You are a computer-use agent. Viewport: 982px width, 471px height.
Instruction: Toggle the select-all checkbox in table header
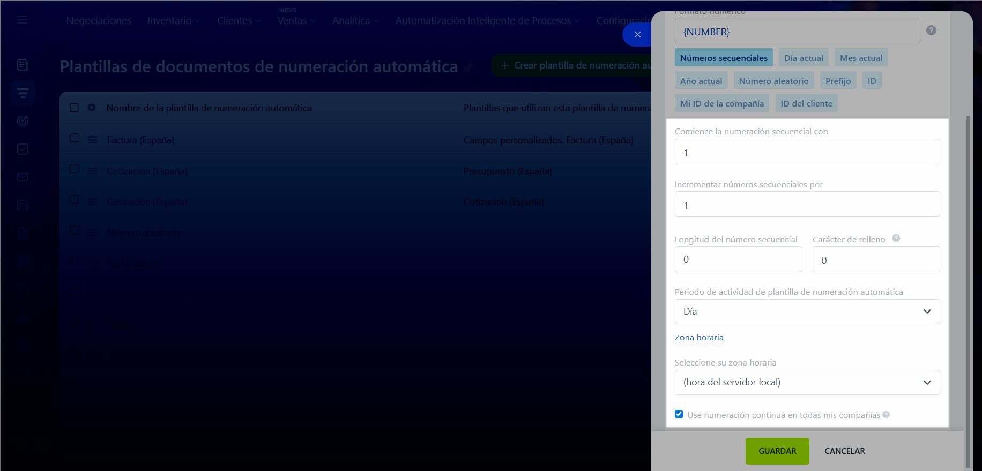[x=75, y=108]
